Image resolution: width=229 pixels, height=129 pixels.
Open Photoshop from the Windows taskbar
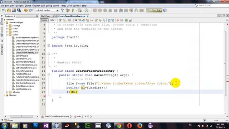pos(35,125)
